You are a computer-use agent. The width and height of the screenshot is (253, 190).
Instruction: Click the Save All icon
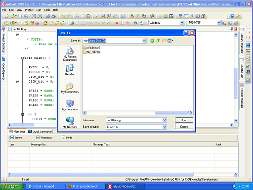[26, 16]
